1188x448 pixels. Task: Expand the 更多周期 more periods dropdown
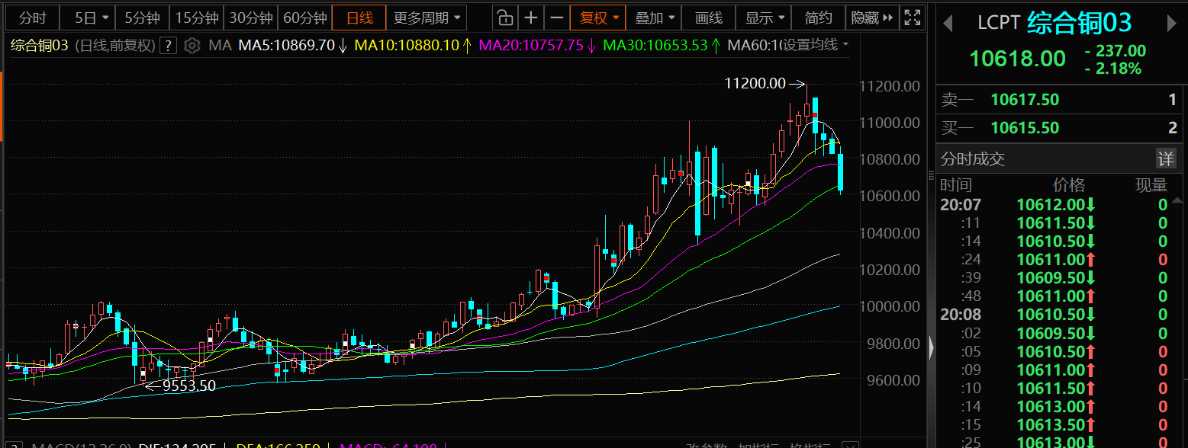coord(427,18)
